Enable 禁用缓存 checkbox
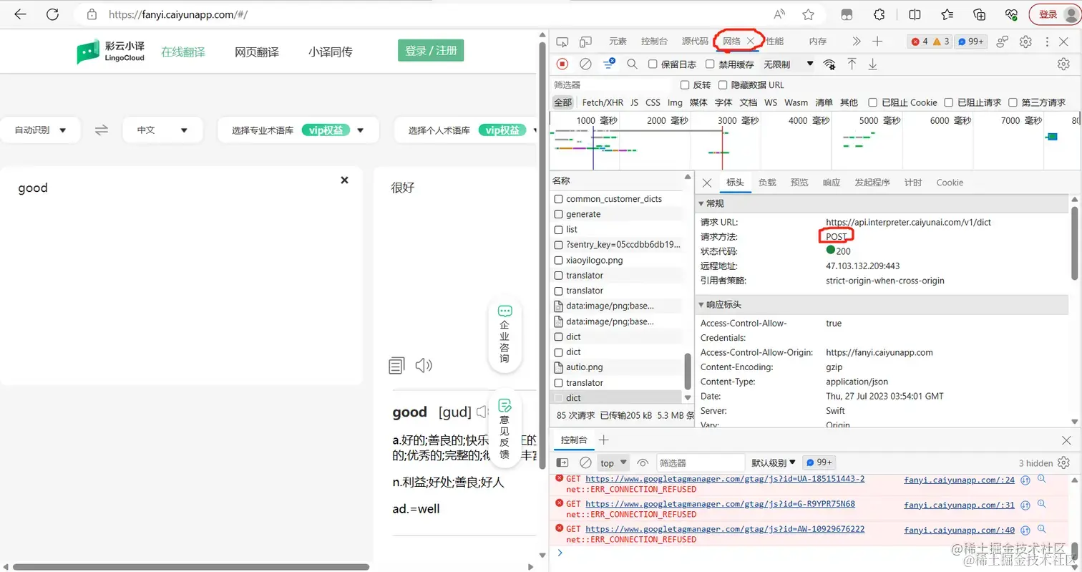Screen dimensions: 1082x572 click(x=710, y=64)
